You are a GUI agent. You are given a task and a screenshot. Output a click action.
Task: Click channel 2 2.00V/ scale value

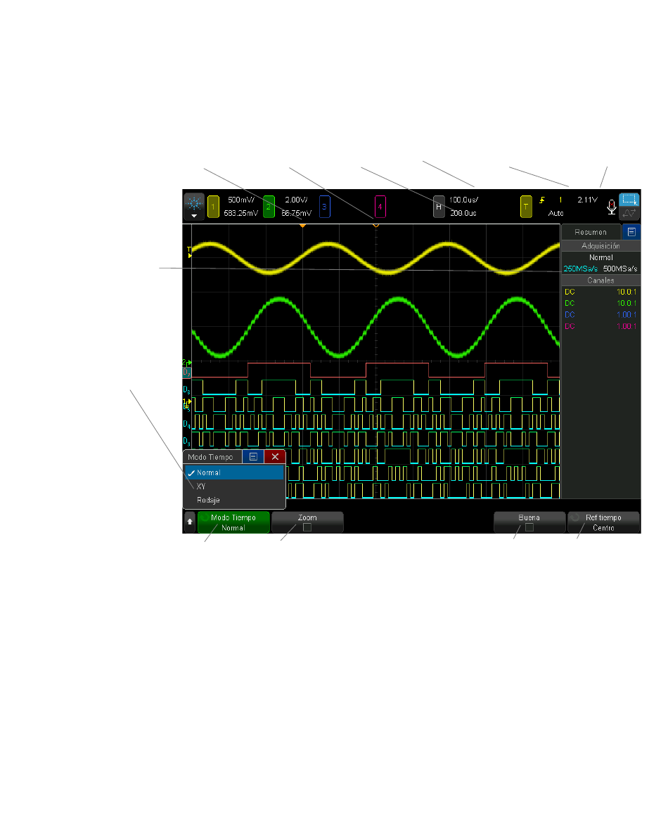296,200
